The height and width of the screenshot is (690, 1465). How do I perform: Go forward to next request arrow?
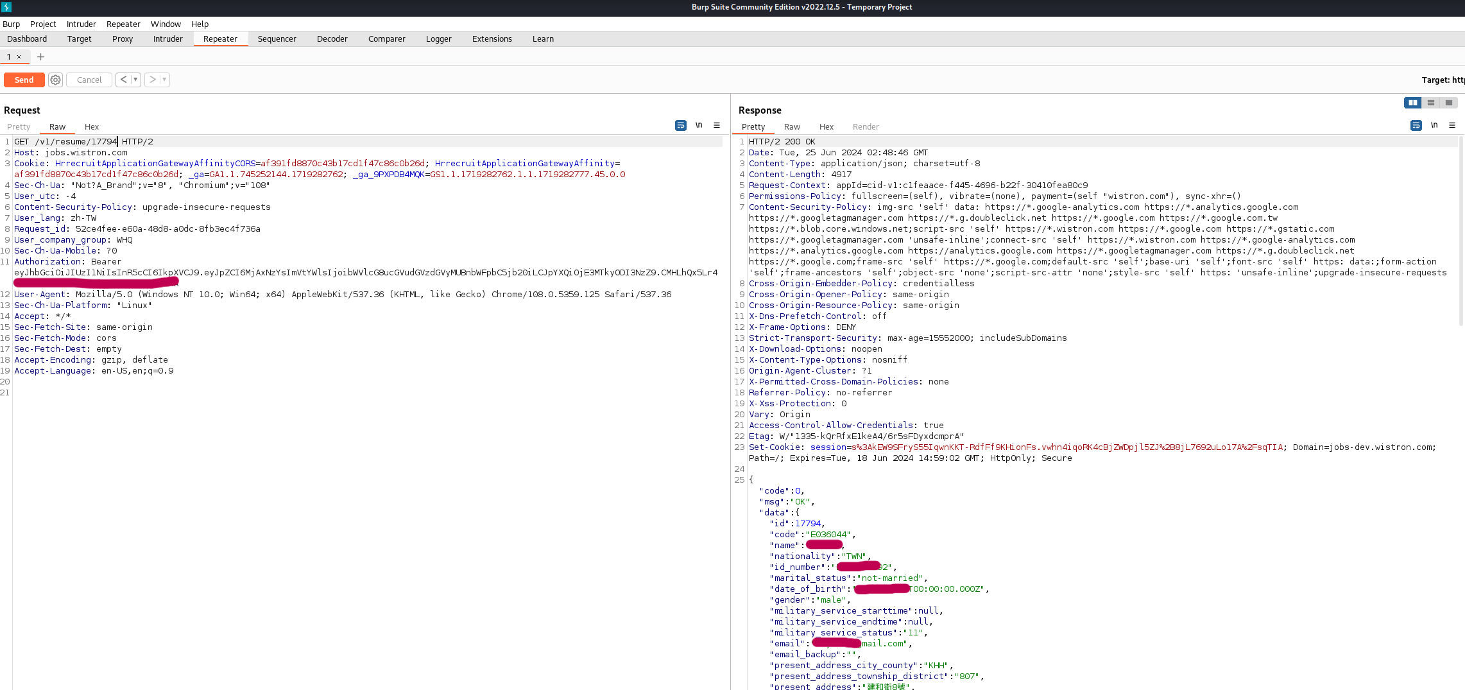pyautogui.click(x=153, y=80)
